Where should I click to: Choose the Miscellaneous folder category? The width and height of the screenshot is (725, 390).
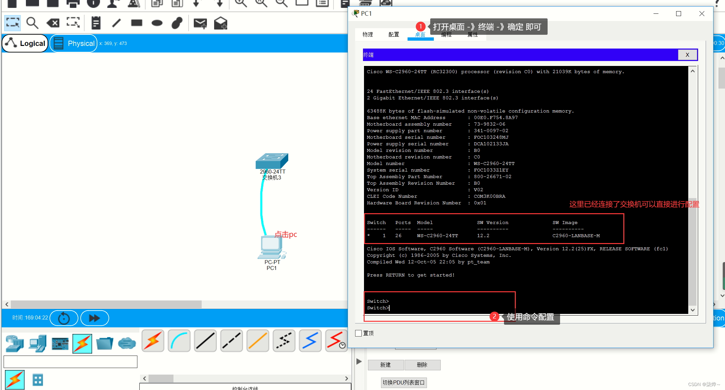(x=105, y=343)
